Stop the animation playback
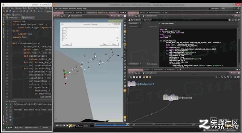Viewport: 242px width, 133px height. [67, 126]
